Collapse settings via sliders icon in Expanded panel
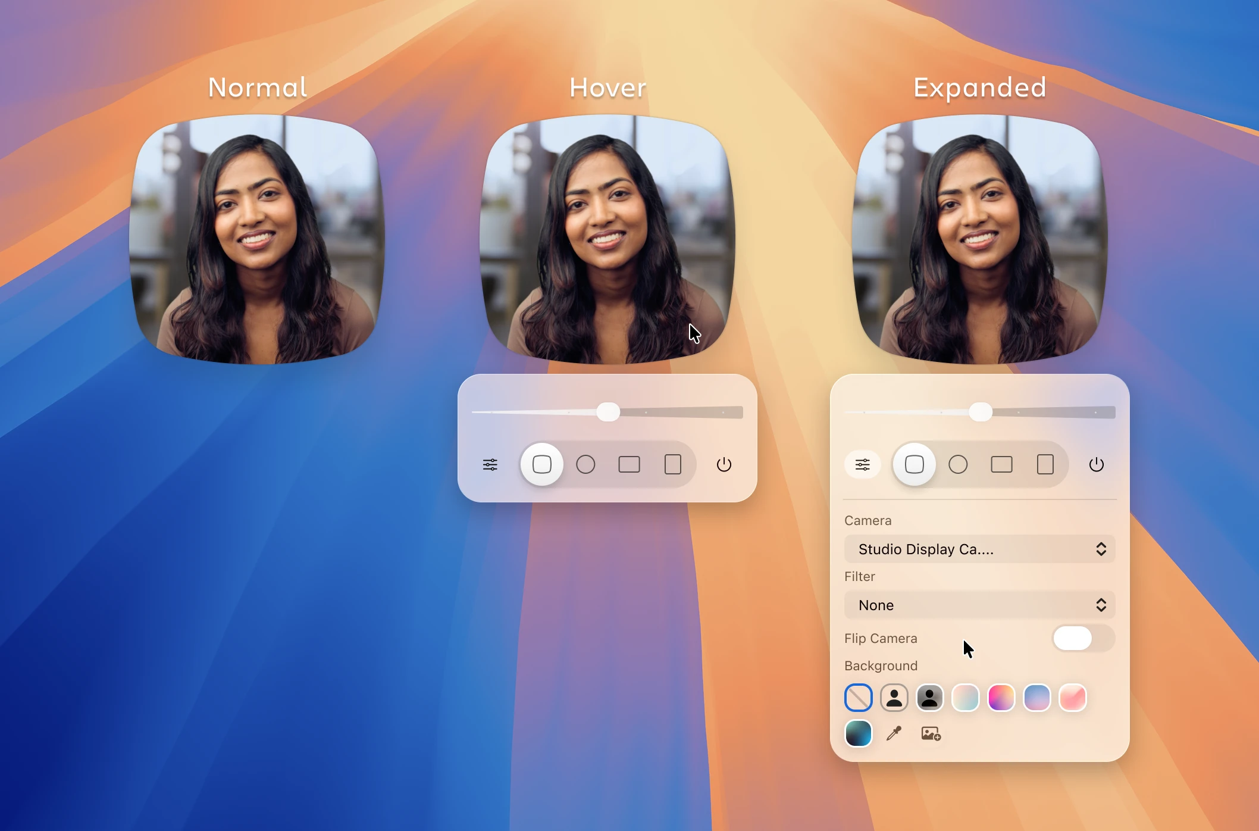Viewport: 1259px width, 831px height. [863, 464]
